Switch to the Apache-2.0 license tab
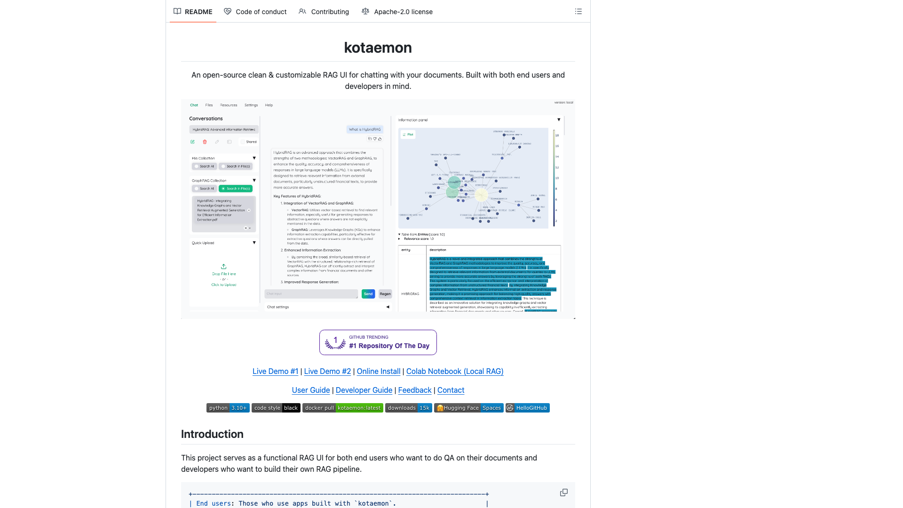This screenshot has width=903, height=508. tap(397, 12)
